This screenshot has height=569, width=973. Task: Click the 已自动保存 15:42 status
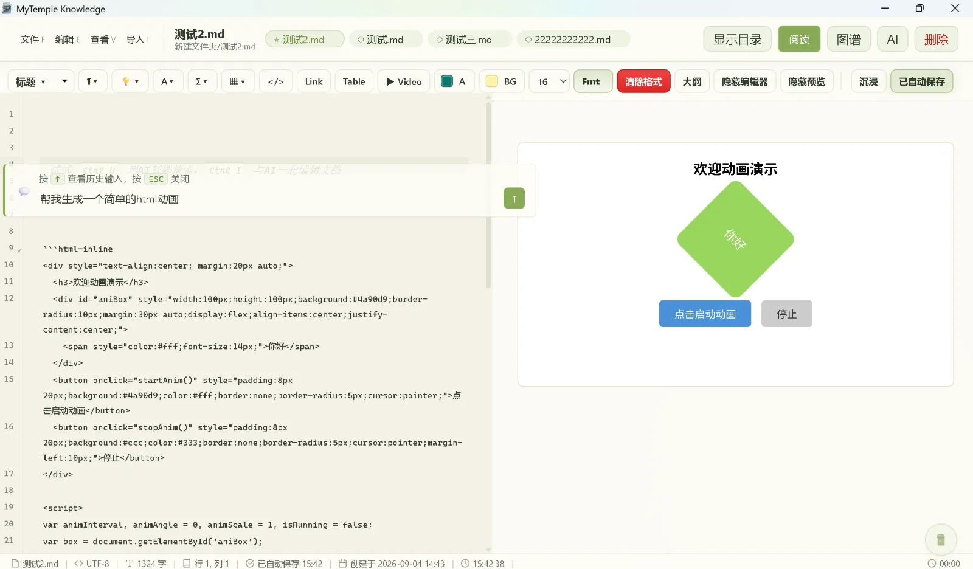coord(284,564)
